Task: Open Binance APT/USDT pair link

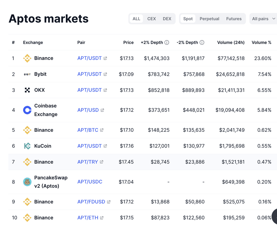Action: (90, 58)
